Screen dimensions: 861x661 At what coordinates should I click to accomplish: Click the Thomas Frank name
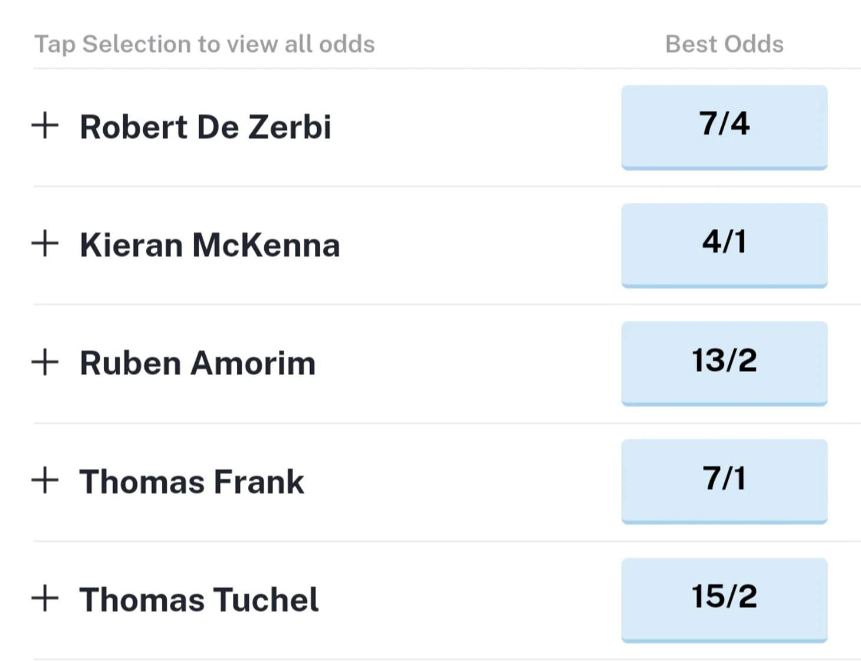click(x=192, y=481)
